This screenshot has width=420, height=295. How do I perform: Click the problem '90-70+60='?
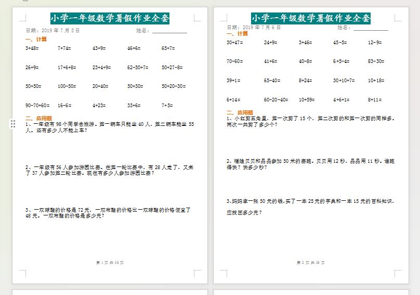point(37,106)
